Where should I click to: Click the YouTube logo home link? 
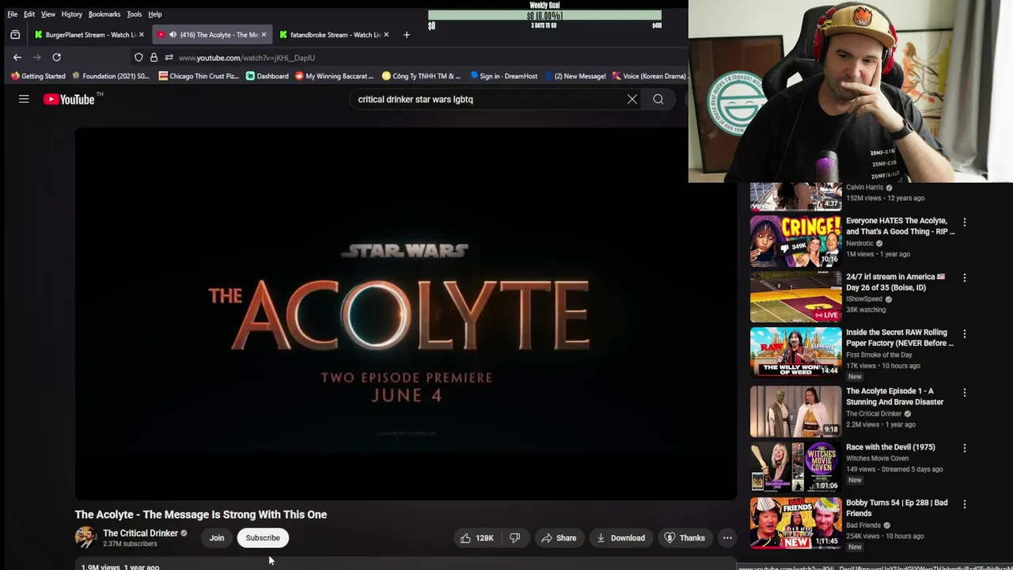coord(69,99)
